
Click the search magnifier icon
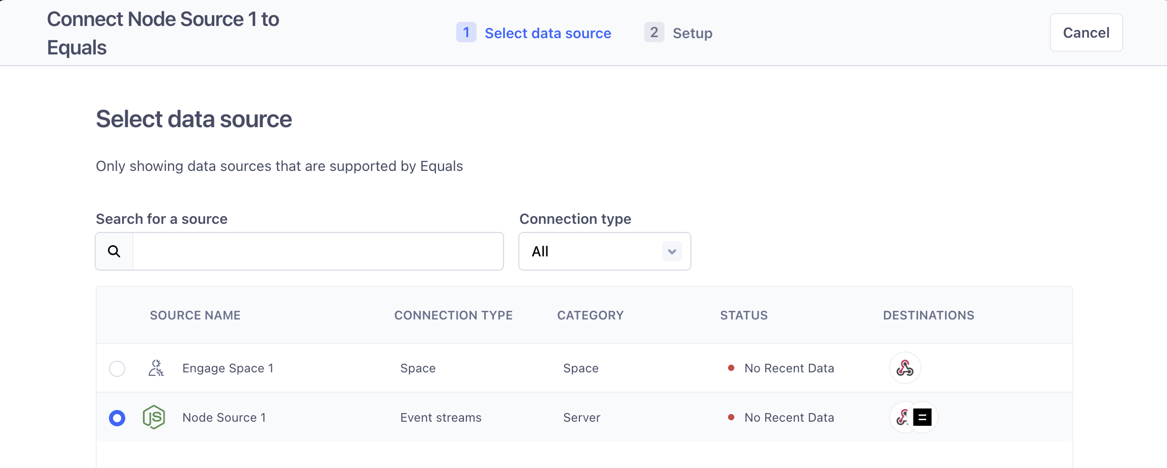[x=114, y=251]
